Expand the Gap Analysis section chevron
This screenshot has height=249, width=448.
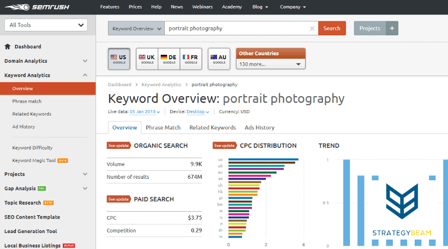tap(85, 188)
